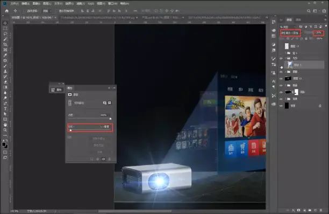The height and width of the screenshot is (214, 329).
Task: Click the feather value field showing 3.1 像素
Action: pos(104,127)
